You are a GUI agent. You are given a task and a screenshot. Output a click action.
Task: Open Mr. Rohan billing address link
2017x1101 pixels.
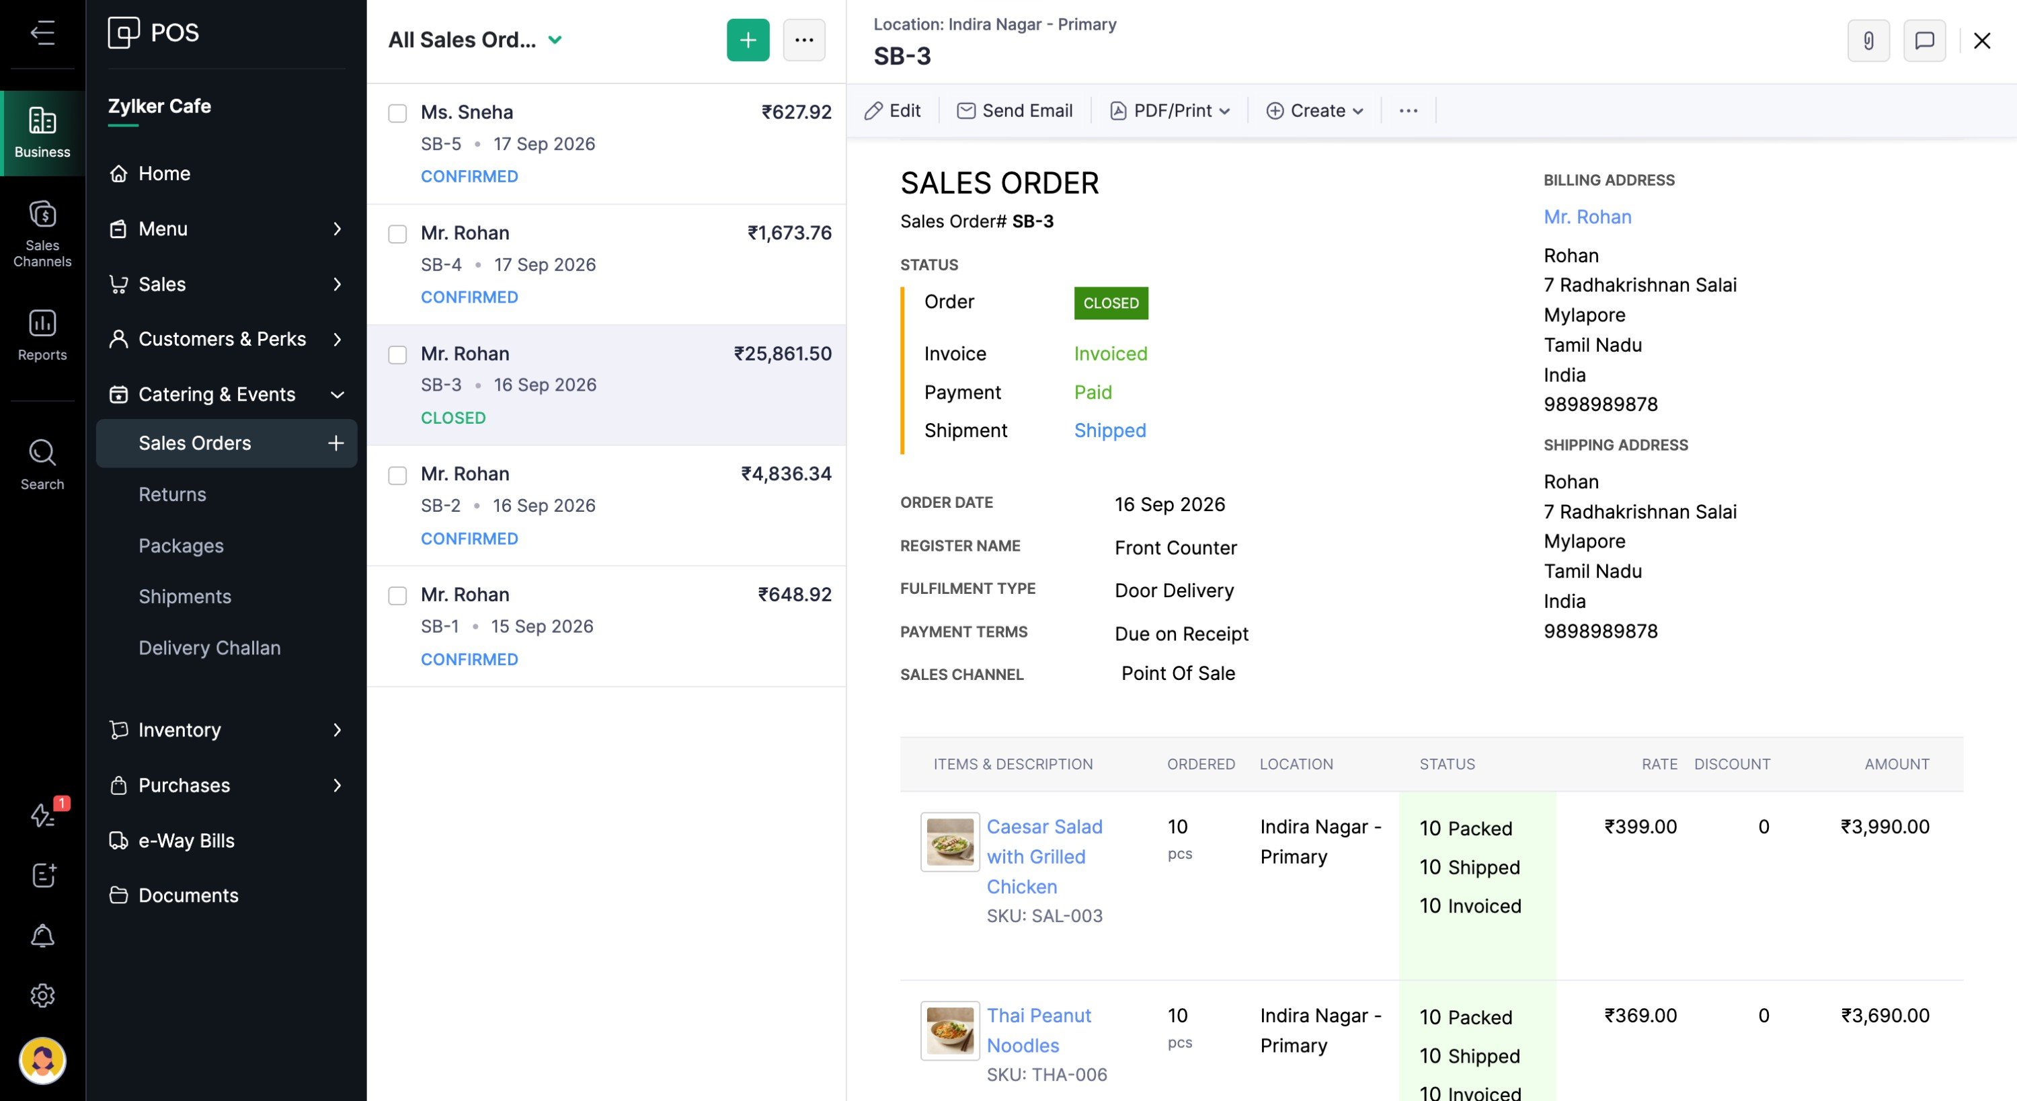pyautogui.click(x=1587, y=217)
